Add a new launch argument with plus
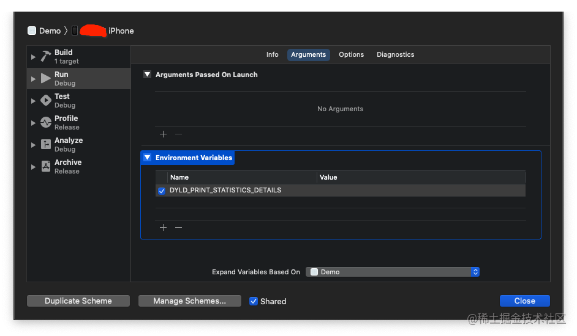The height and width of the screenshot is (336, 577). 163,134
